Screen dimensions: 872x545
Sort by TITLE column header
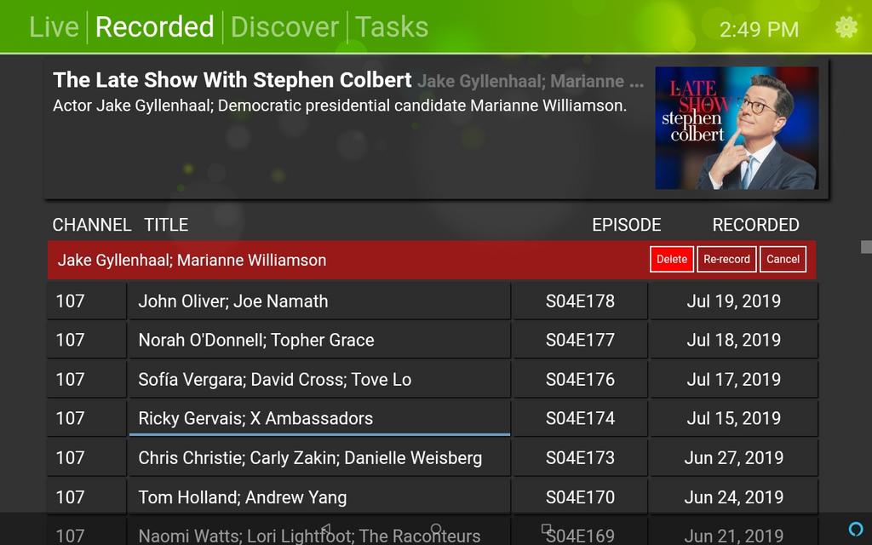[x=166, y=225]
